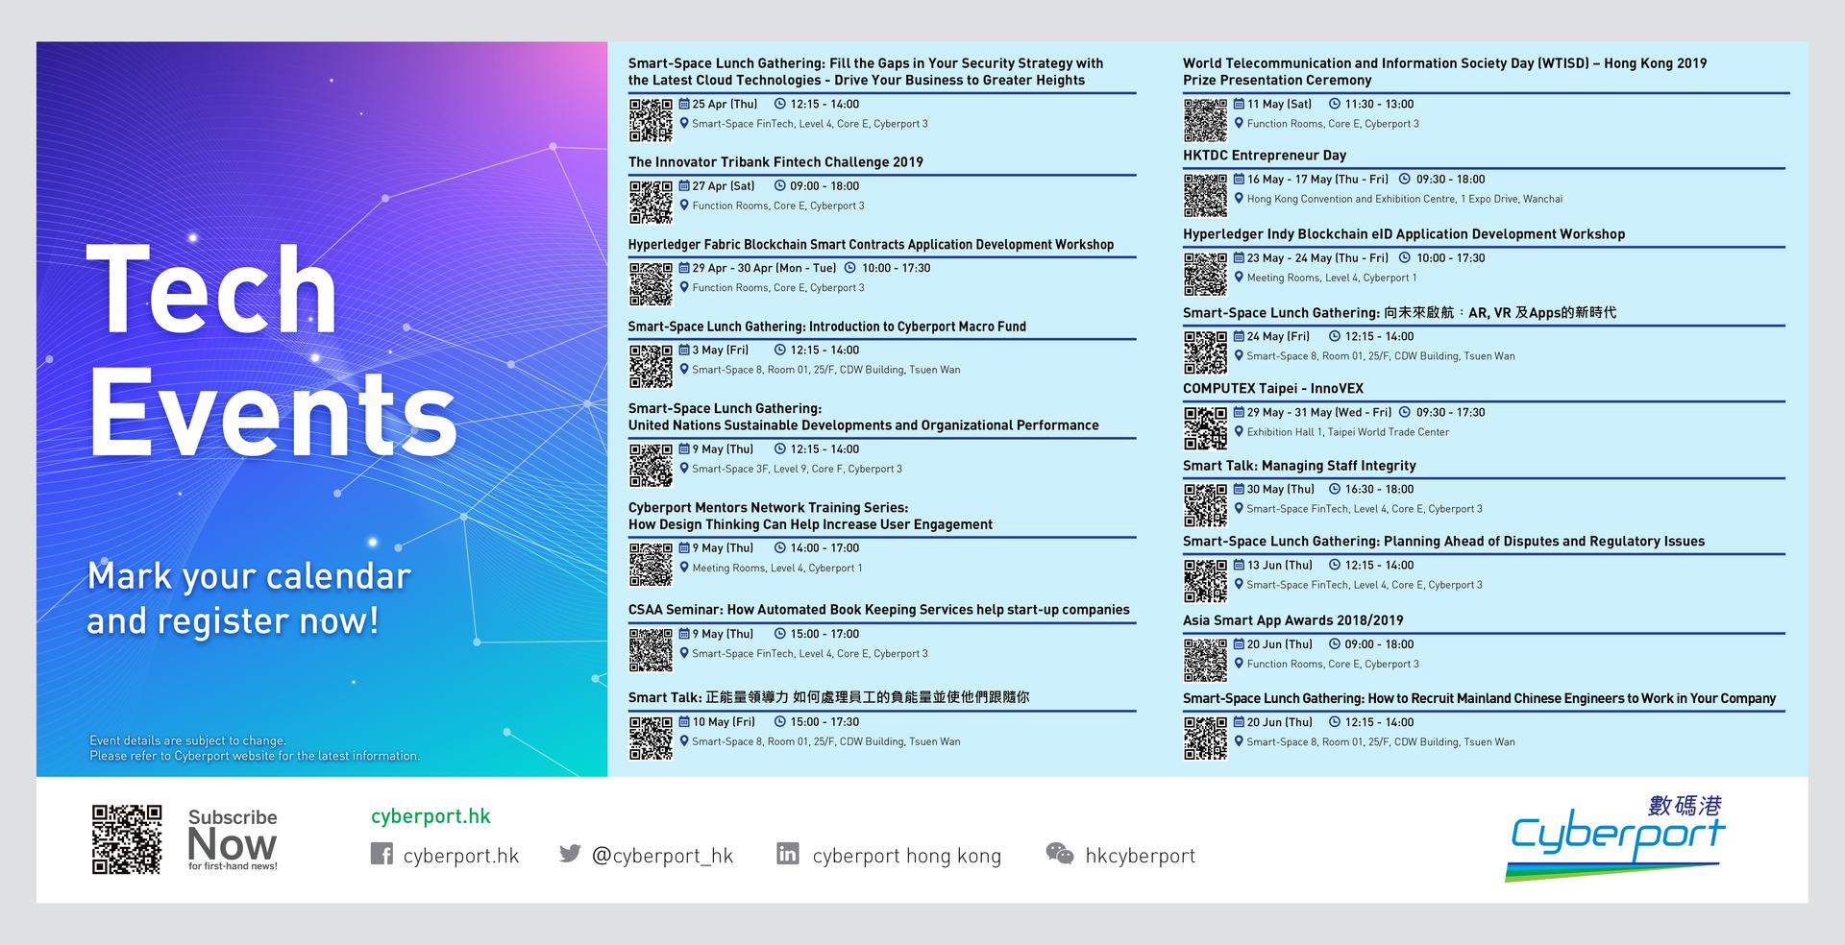This screenshot has height=945, width=1845.
Task: Open the cyberport.hk Facebook page link
Action: click(x=461, y=856)
